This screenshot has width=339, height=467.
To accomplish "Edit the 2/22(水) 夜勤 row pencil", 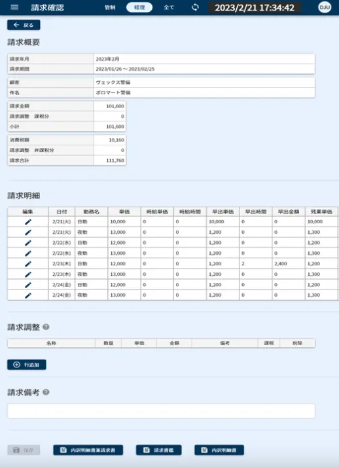I will (x=28, y=253).
